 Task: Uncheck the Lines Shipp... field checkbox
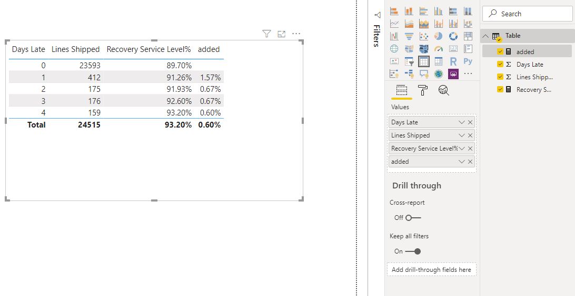click(x=500, y=77)
